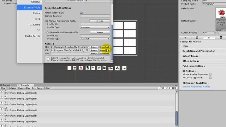Select the iOS phone platform tab icon
226x127 pixels.
pos(197,38)
